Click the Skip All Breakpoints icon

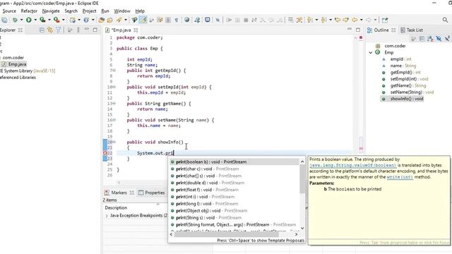218,20
